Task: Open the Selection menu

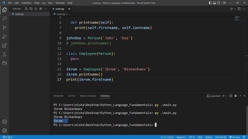Action: coord(26,3)
